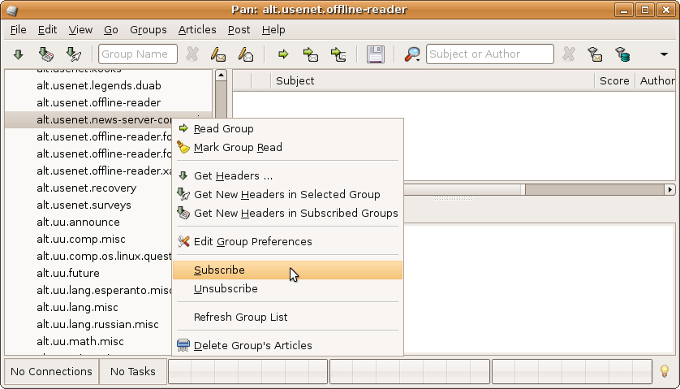Select Unsubscribe in the context menu

pos(226,289)
